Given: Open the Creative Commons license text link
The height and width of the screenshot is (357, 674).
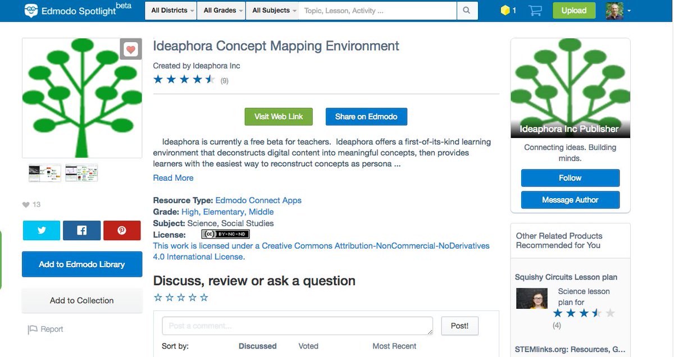Looking at the screenshot, I should tap(321, 251).
